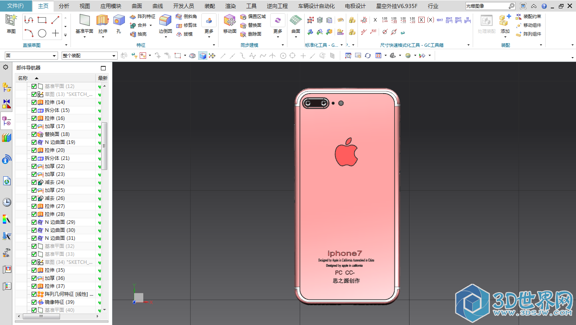This screenshot has width=576, height=325.
Task: Click 替换面 replace face in ribbon
Action: click(x=251, y=25)
